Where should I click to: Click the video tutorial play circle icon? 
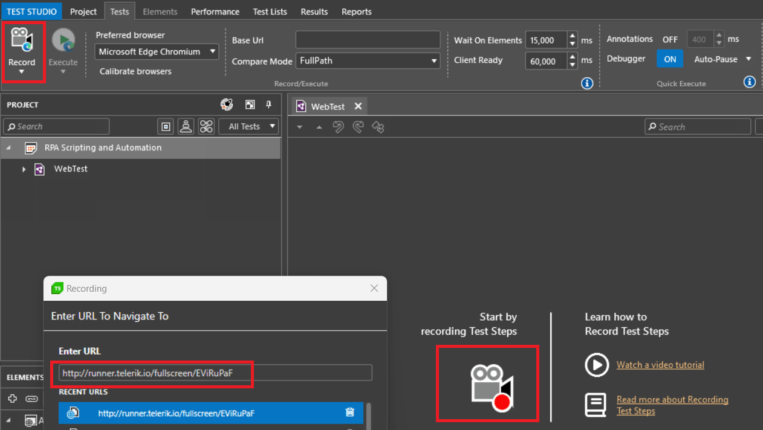(596, 365)
